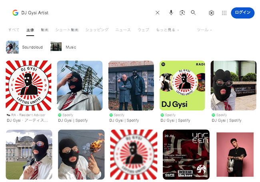260x182 pixels.
Task: Open DJ Gysi | Spotify link under two men image
Action: 124,120
